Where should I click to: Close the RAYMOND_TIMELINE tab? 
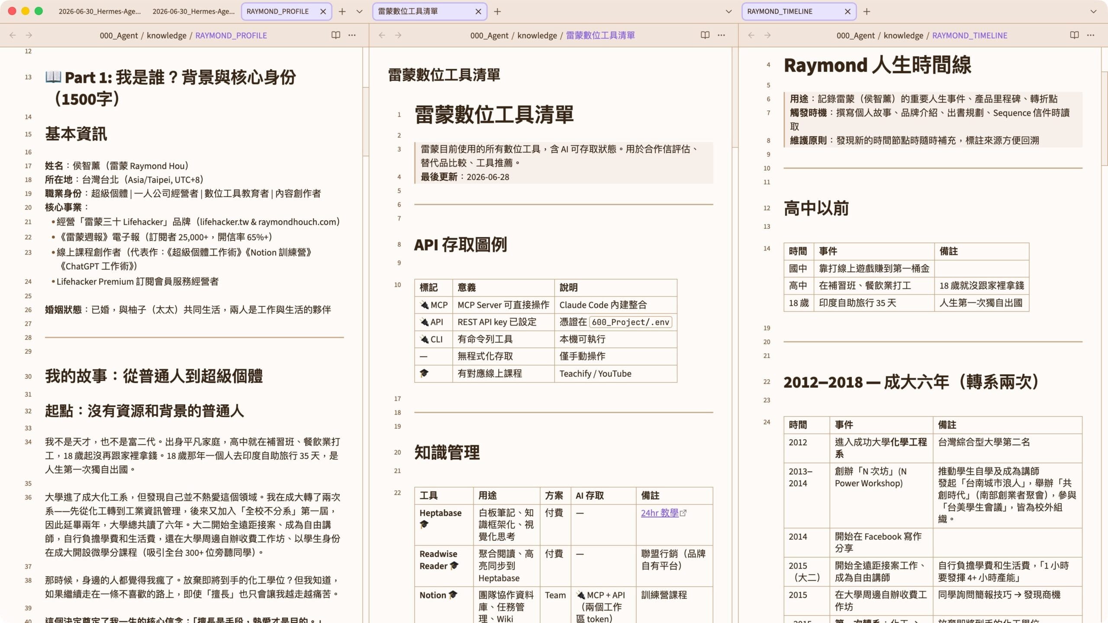(x=847, y=12)
